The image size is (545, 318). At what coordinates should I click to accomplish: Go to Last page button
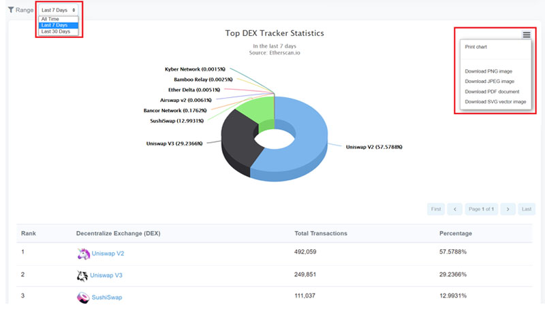[527, 209]
